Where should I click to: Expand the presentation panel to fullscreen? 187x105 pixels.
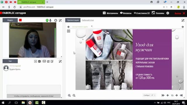click(x=183, y=20)
